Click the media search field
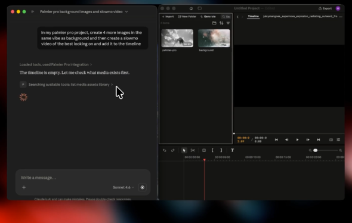352x223 pixels. [226, 17]
